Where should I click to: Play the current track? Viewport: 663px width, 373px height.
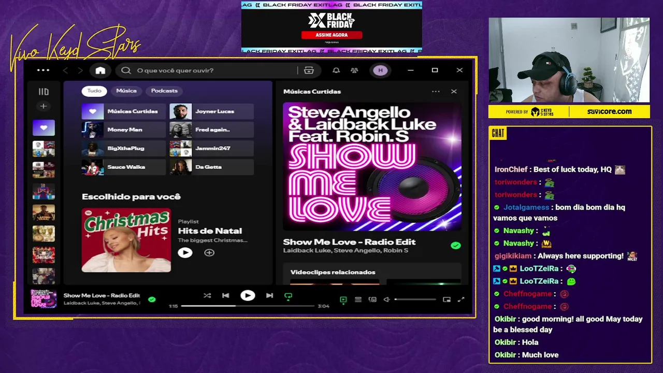[x=248, y=295]
